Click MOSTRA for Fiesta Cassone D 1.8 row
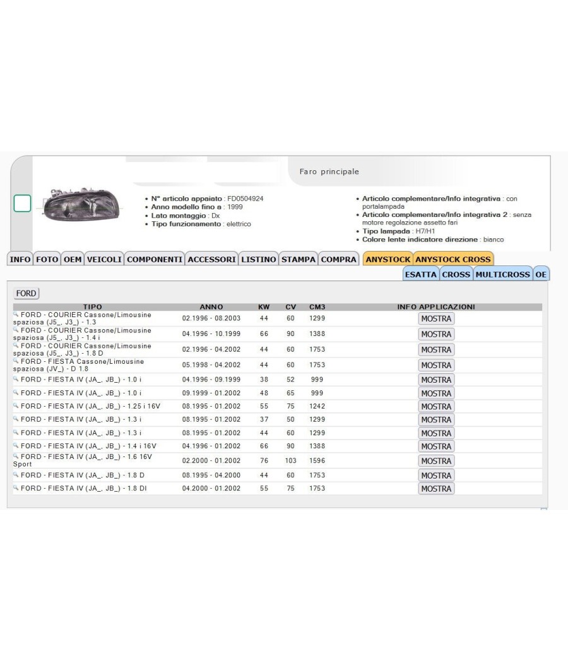This screenshot has width=568, height=662. [436, 366]
